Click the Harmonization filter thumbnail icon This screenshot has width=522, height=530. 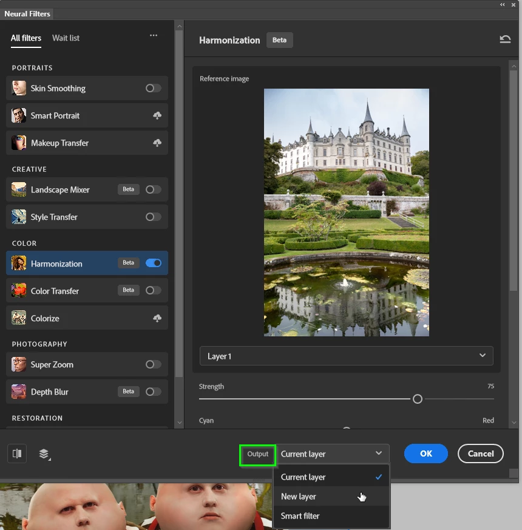coord(19,263)
